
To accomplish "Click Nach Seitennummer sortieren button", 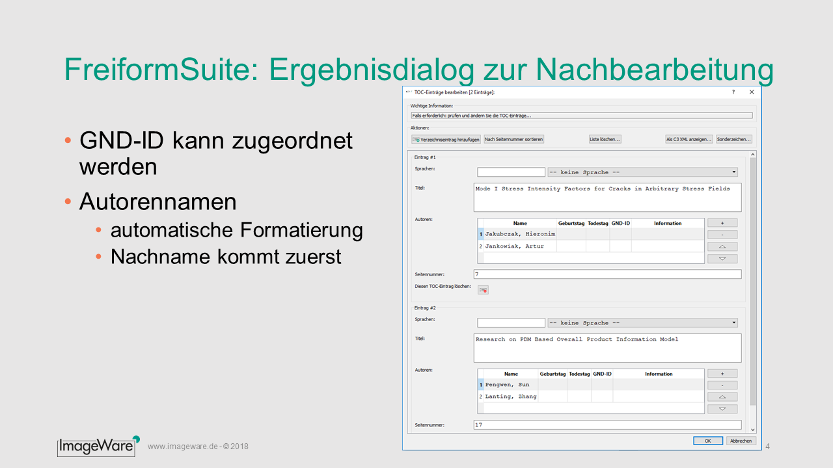I will (514, 139).
